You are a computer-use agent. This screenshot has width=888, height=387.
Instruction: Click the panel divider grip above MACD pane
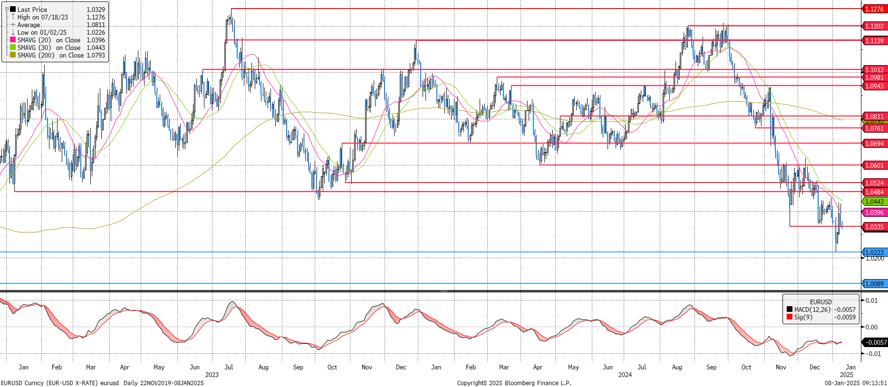444,291
